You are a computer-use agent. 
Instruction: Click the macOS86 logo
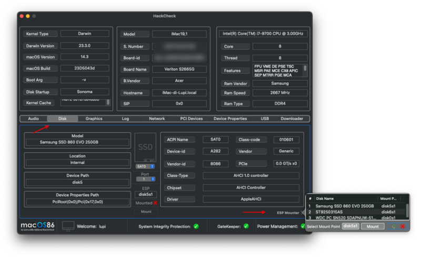(x=38, y=226)
